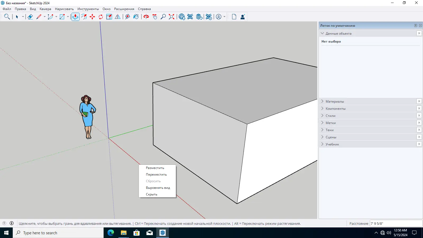The image size is (423, 238).
Task: Open Microsoft Edge from the taskbar
Action: [111, 233]
